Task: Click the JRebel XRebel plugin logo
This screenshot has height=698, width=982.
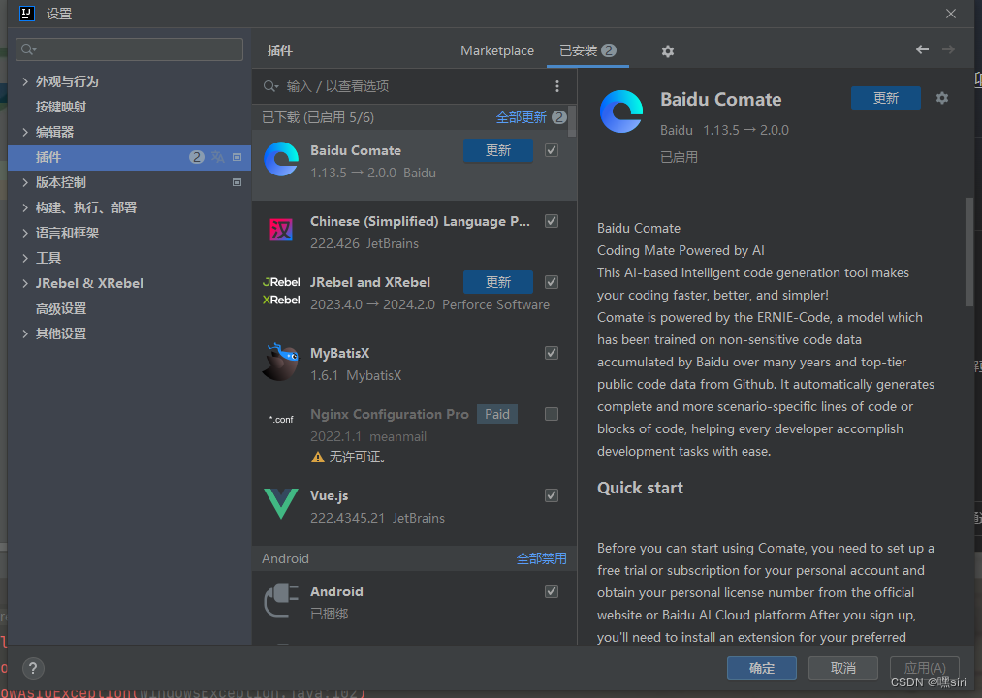Action: [x=281, y=291]
